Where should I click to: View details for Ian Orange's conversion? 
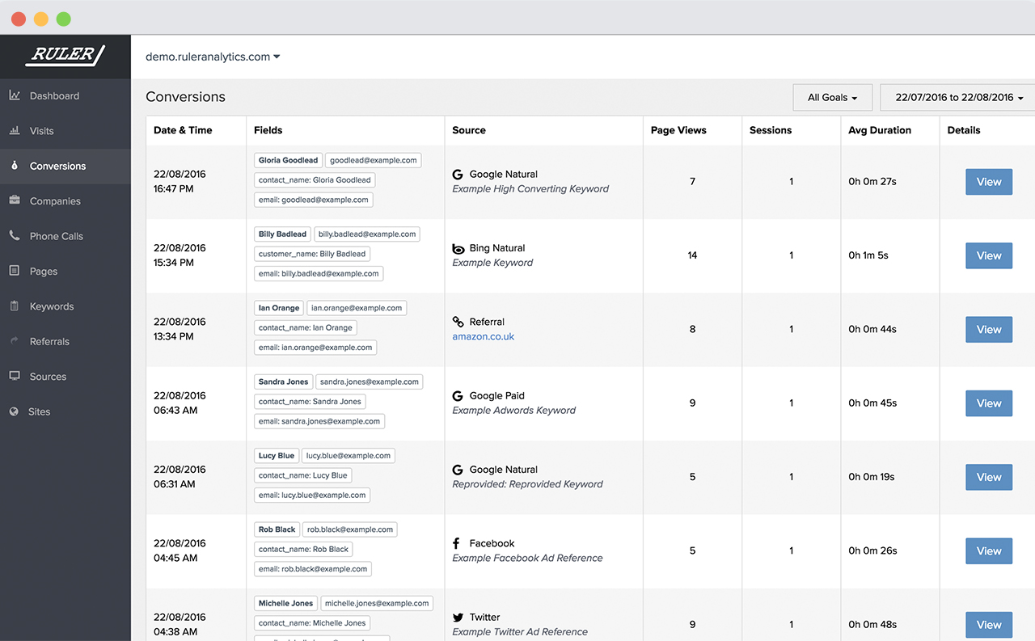pos(989,330)
